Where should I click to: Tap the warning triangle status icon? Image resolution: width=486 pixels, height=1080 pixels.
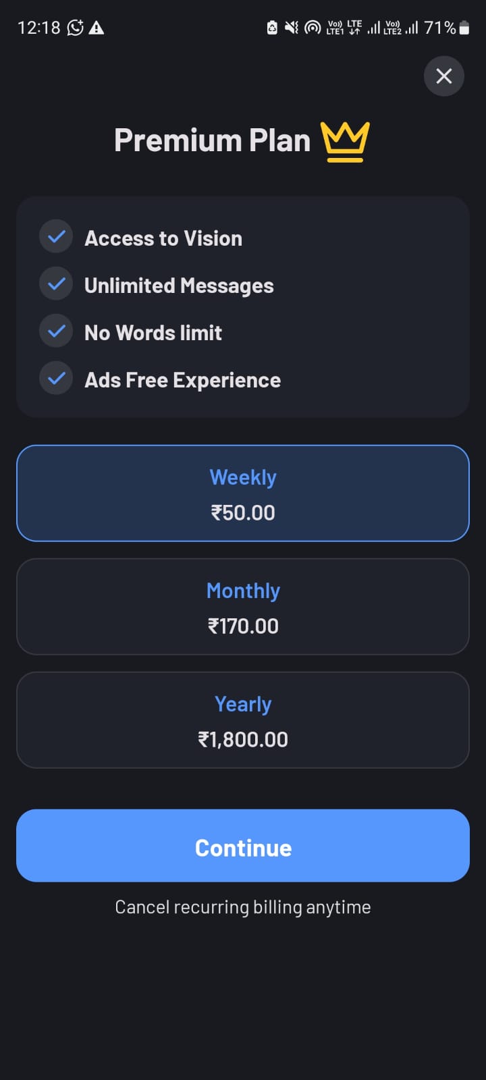(97, 28)
